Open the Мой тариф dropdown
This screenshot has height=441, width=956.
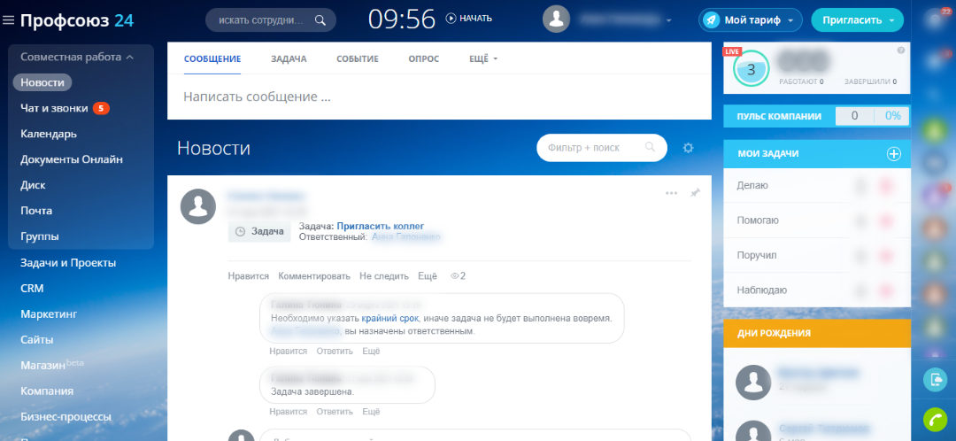[x=750, y=20]
